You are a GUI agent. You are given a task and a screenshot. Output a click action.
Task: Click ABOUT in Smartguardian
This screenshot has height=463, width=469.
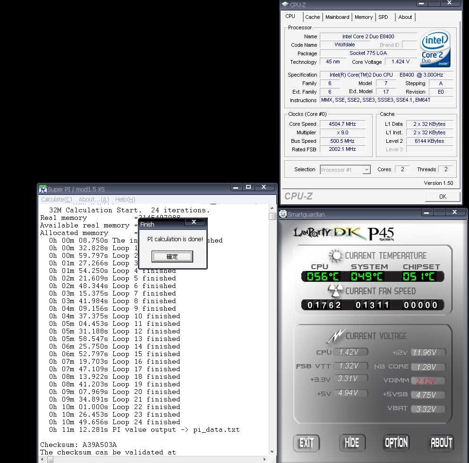pyautogui.click(x=441, y=443)
